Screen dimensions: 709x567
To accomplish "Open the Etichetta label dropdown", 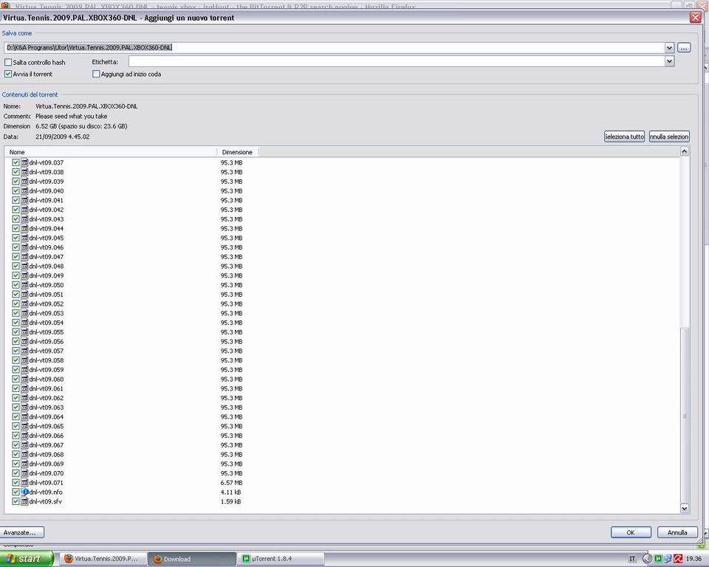I will point(669,62).
